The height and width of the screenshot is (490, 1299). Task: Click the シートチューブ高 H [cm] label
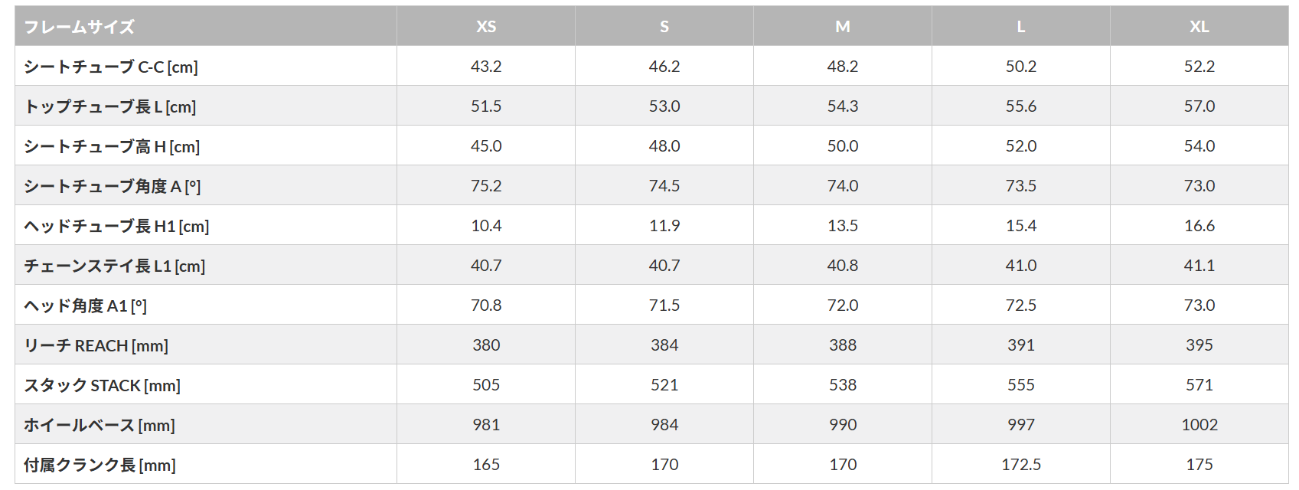[112, 147]
